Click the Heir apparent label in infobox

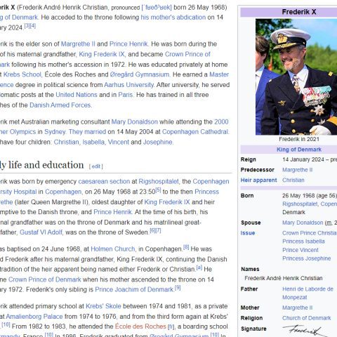click(x=258, y=180)
